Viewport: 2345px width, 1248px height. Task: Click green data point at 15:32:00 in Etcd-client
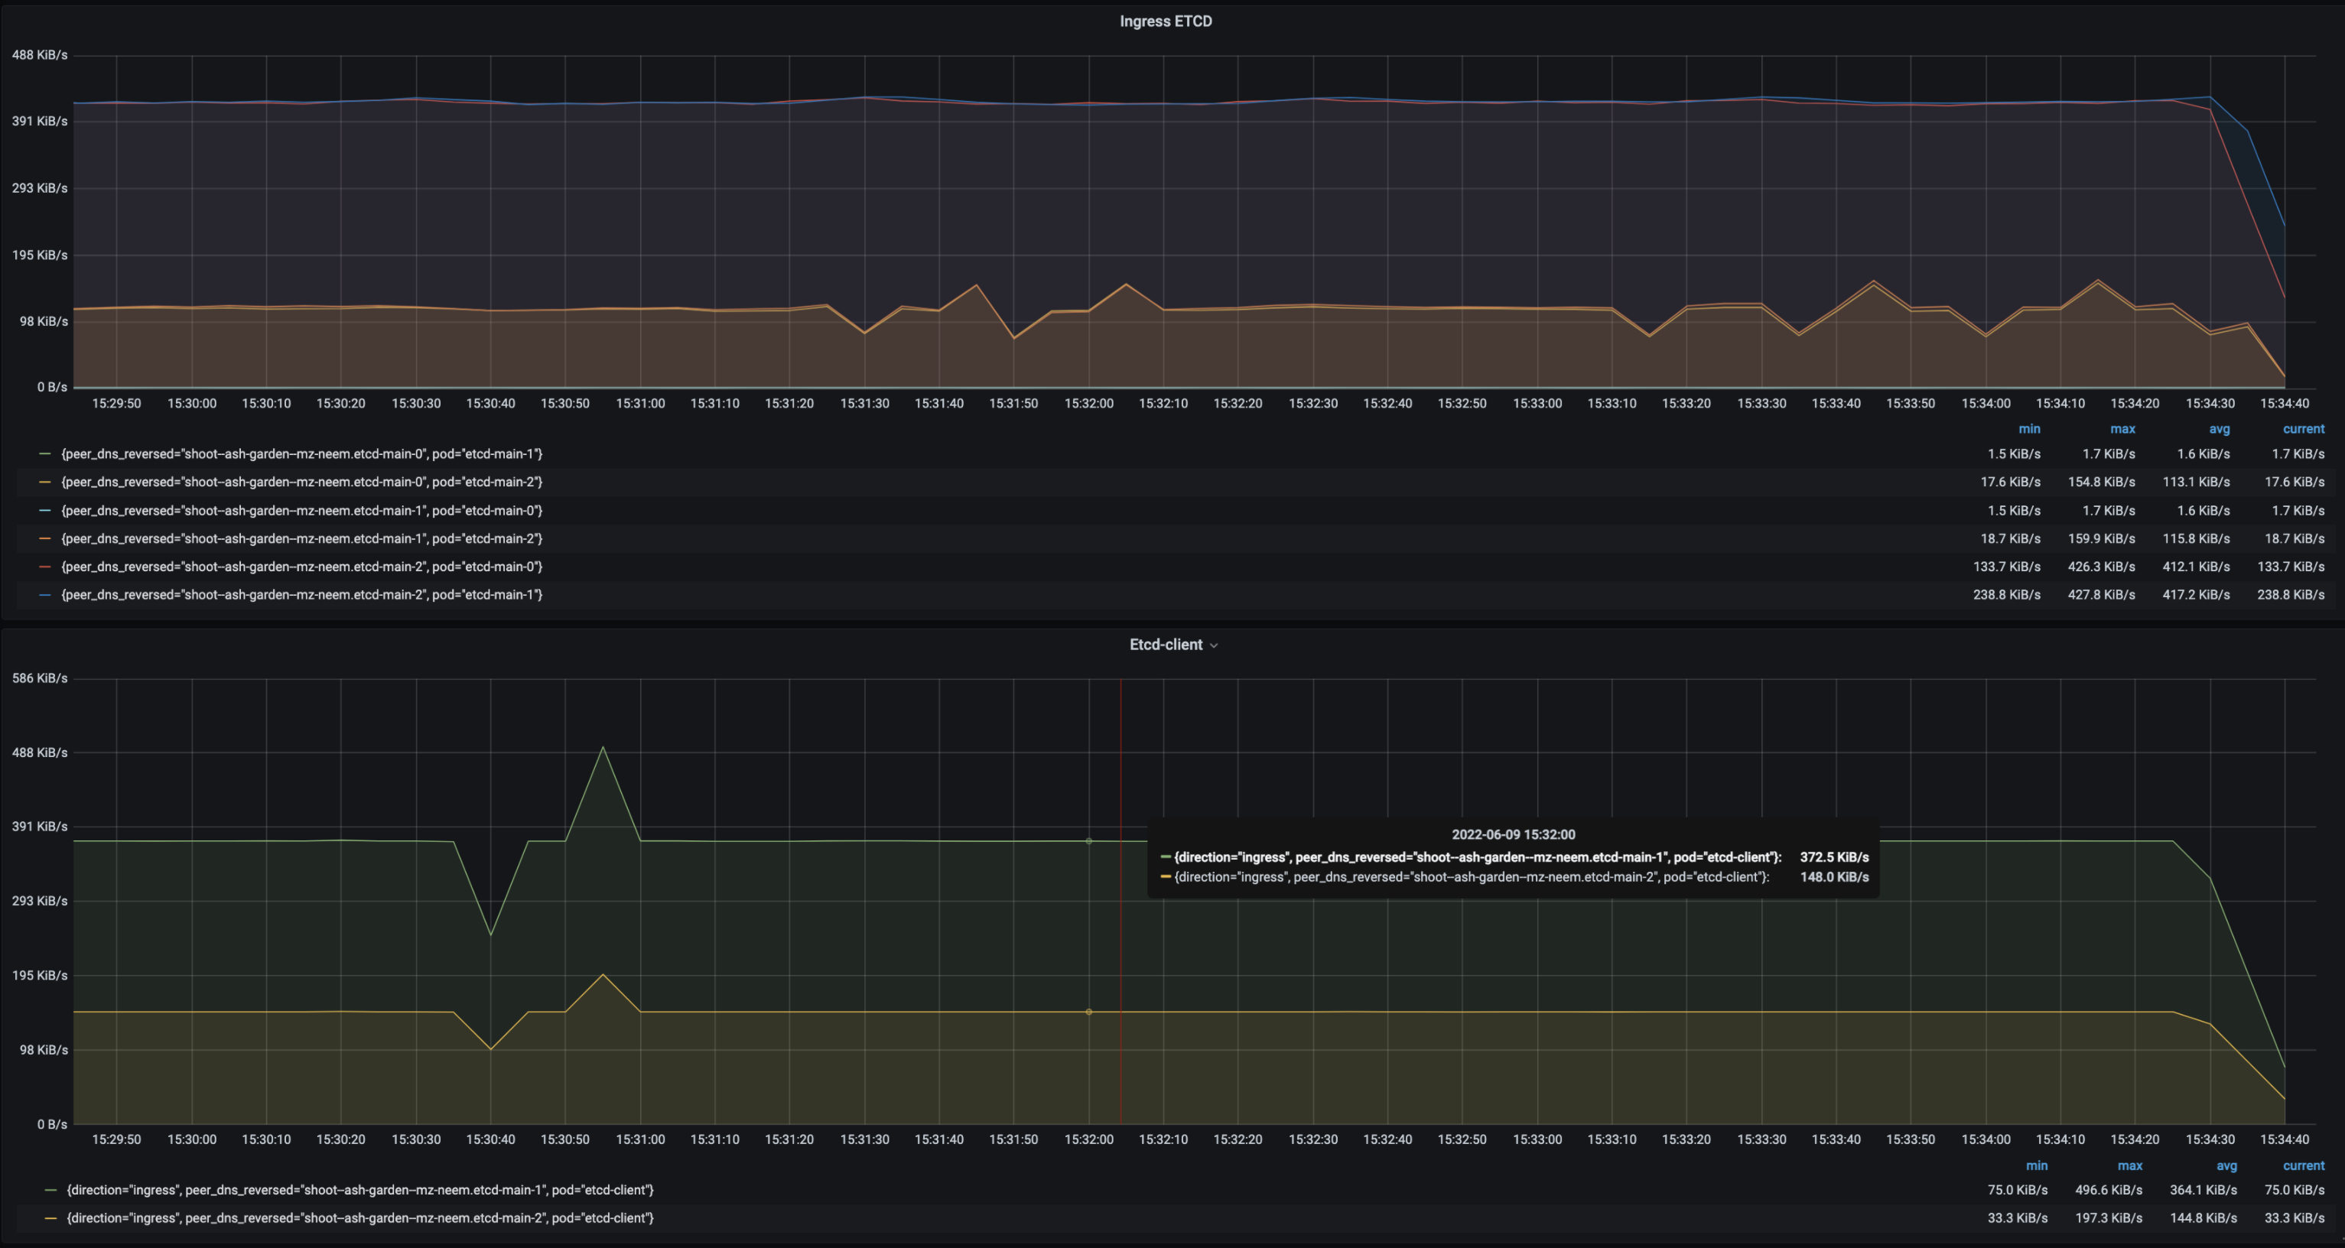[x=1089, y=841]
